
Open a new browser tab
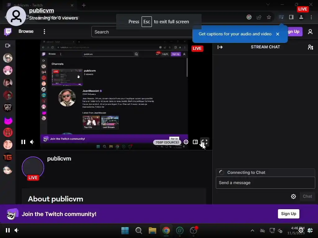84,5
